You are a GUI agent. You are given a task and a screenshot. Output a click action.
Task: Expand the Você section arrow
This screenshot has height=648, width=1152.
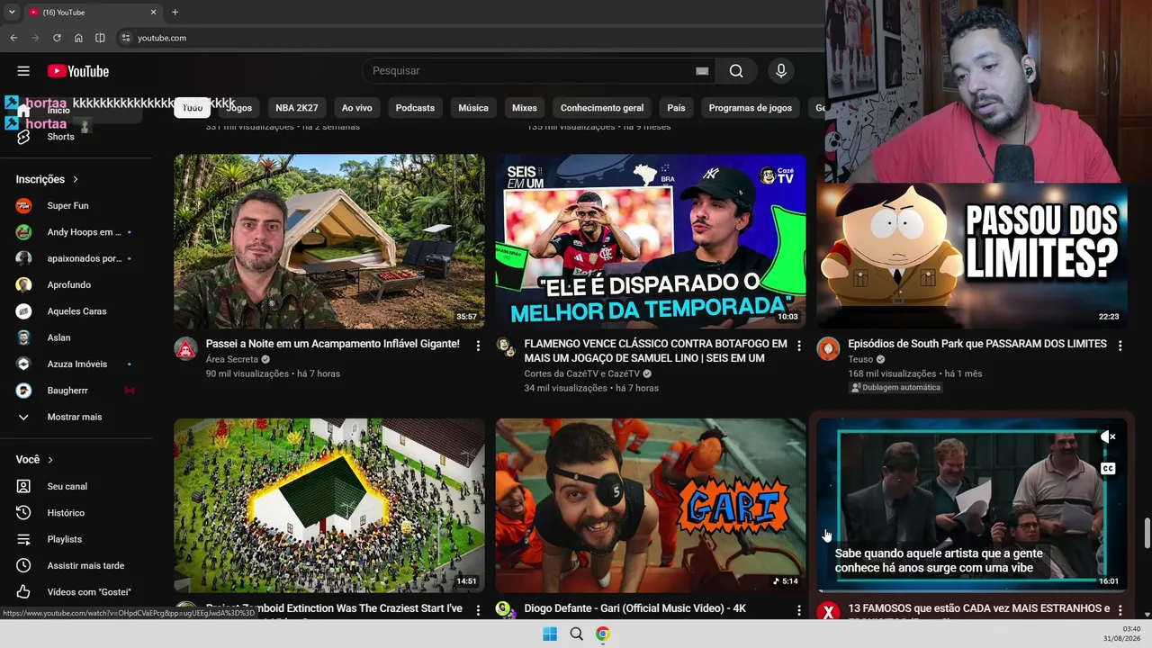[50, 460]
